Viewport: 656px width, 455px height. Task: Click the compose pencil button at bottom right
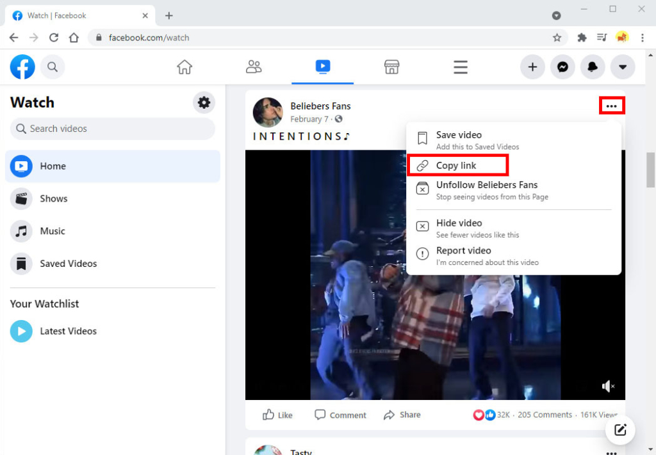point(620,430)
